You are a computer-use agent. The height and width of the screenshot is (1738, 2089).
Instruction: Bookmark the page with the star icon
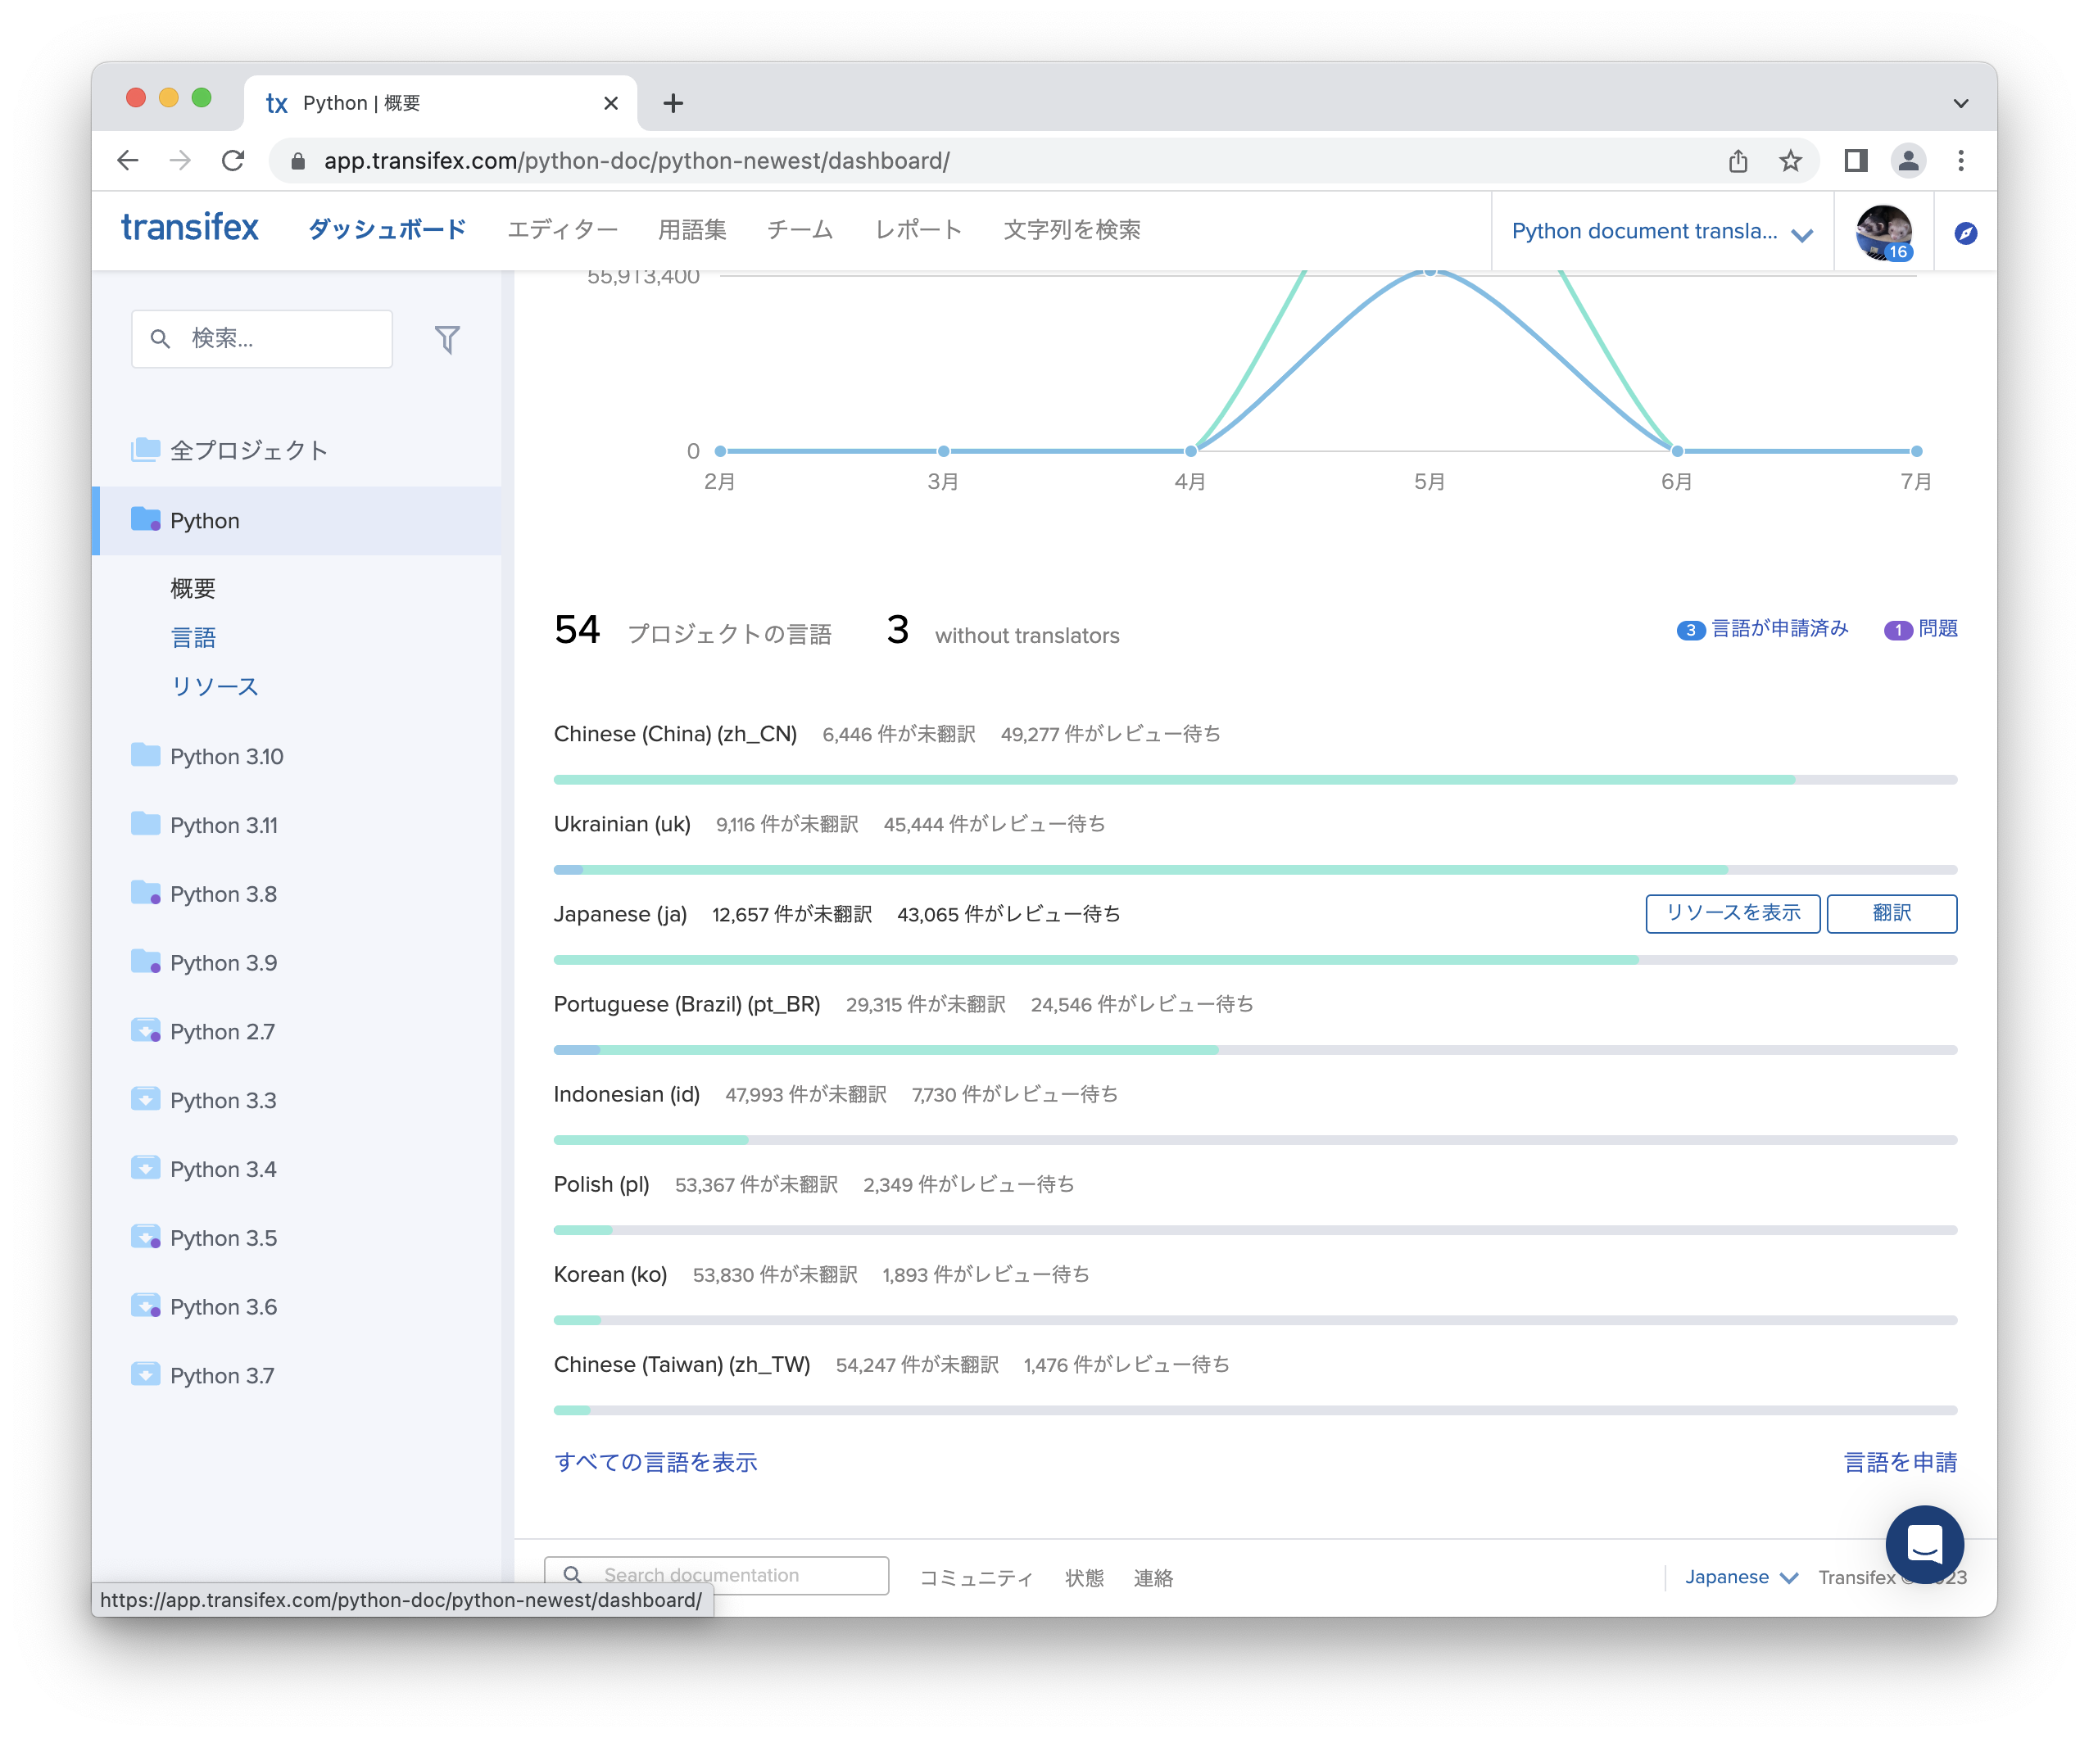(1791, 161)
